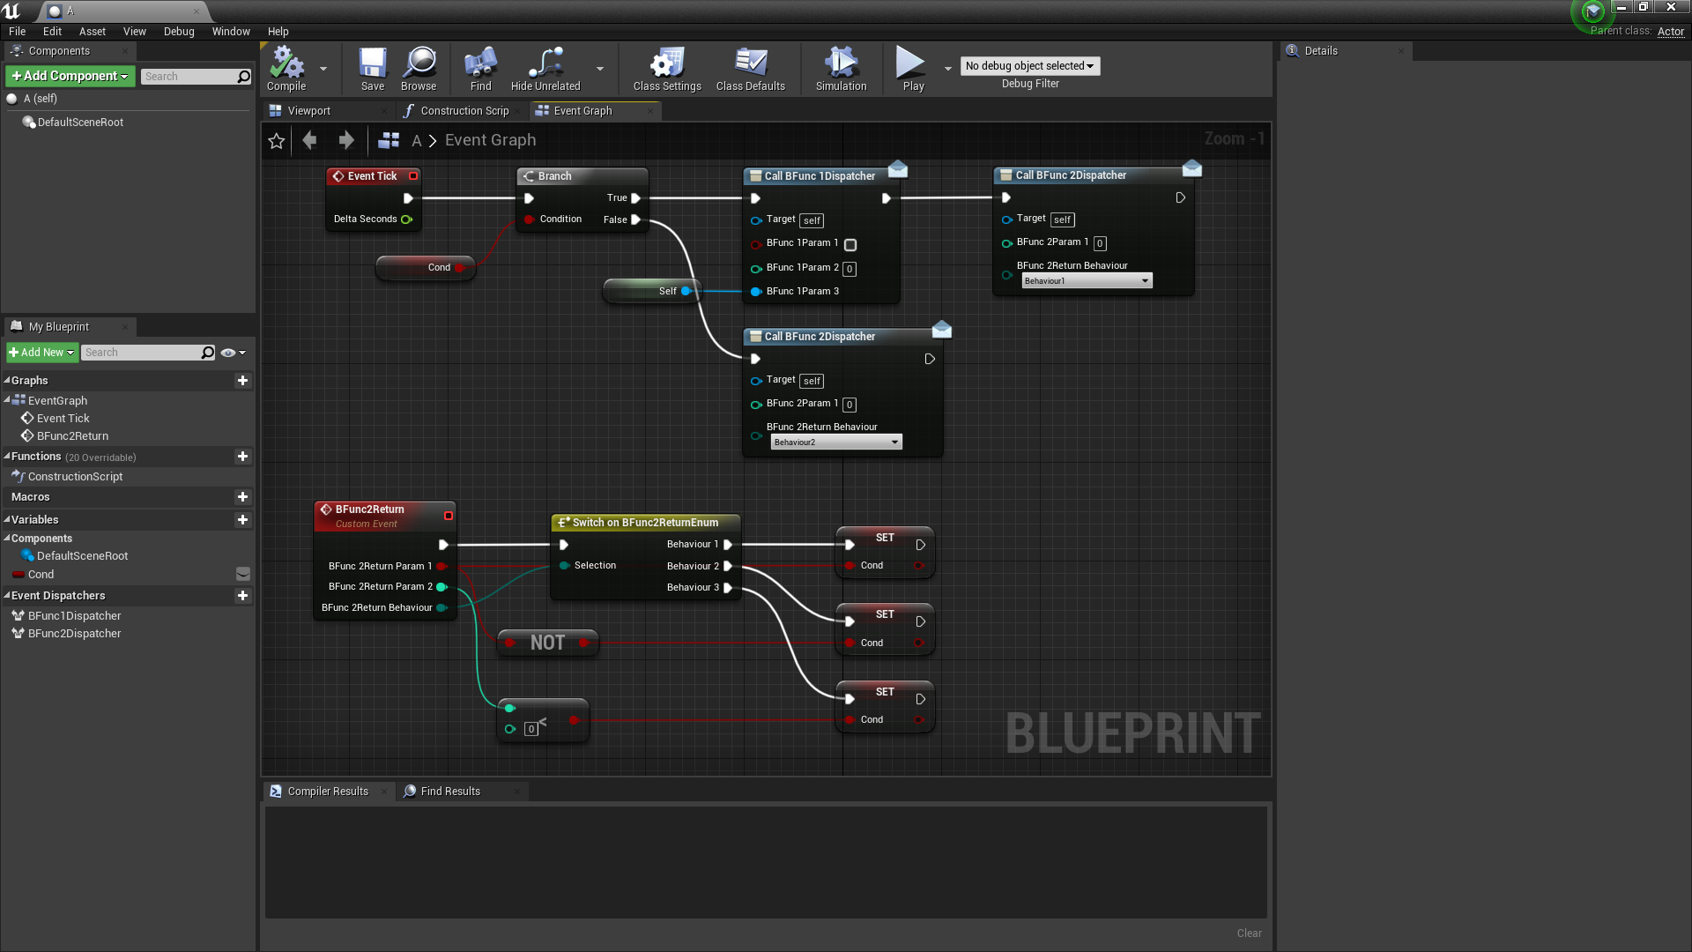1692x952 pixels.
Task: Click the Find toolbar icon
Action: point(480,63)
